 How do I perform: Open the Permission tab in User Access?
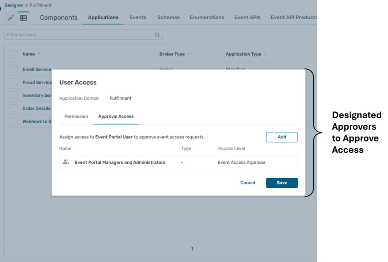[76, 116]
